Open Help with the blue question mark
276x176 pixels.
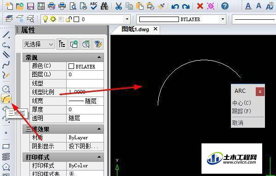(225, 6)
